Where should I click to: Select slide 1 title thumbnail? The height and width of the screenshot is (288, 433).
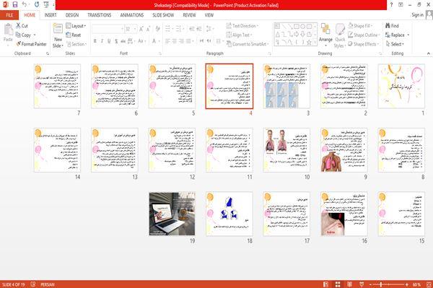pos(401,86)
